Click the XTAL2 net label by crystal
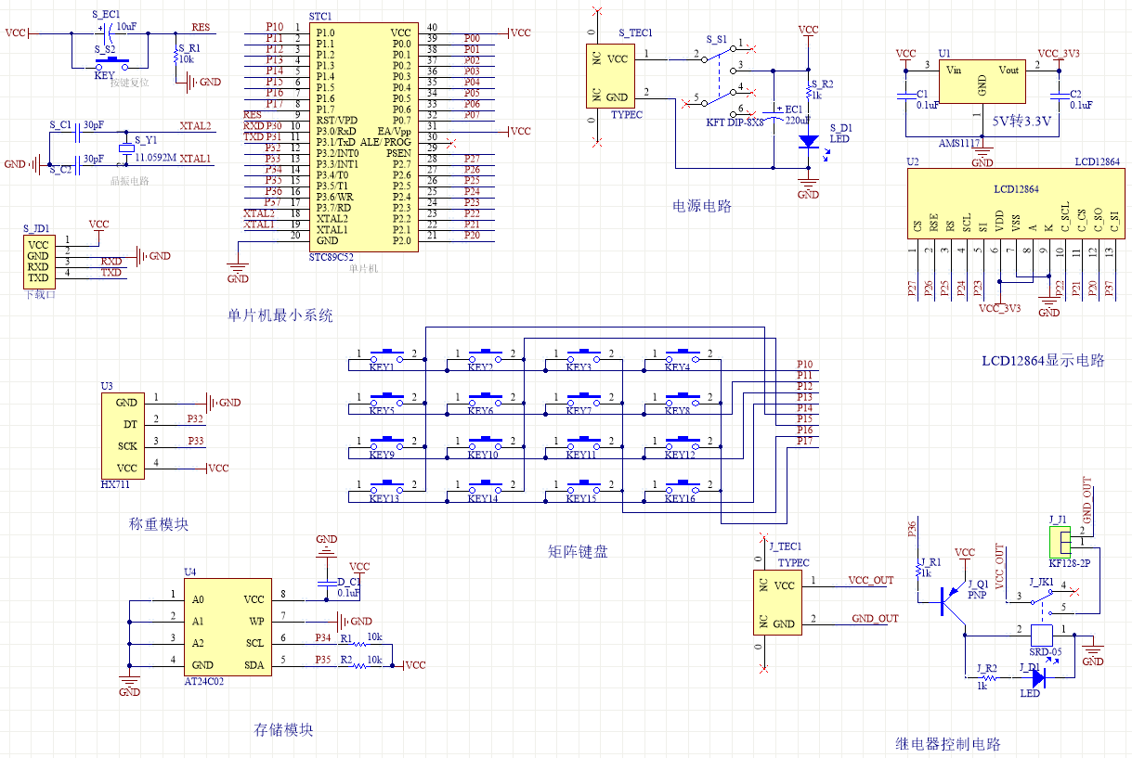Image resolution: width=1132 pixels, height=758 pixels. 195,125
